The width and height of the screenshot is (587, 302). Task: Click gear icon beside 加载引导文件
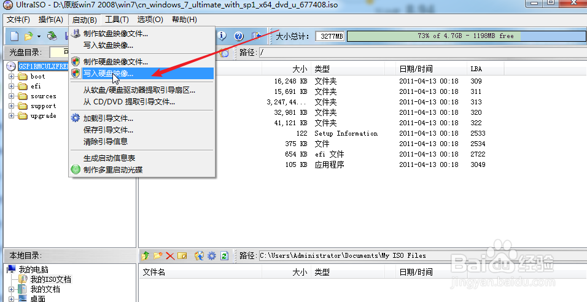(x=76, y=118)
